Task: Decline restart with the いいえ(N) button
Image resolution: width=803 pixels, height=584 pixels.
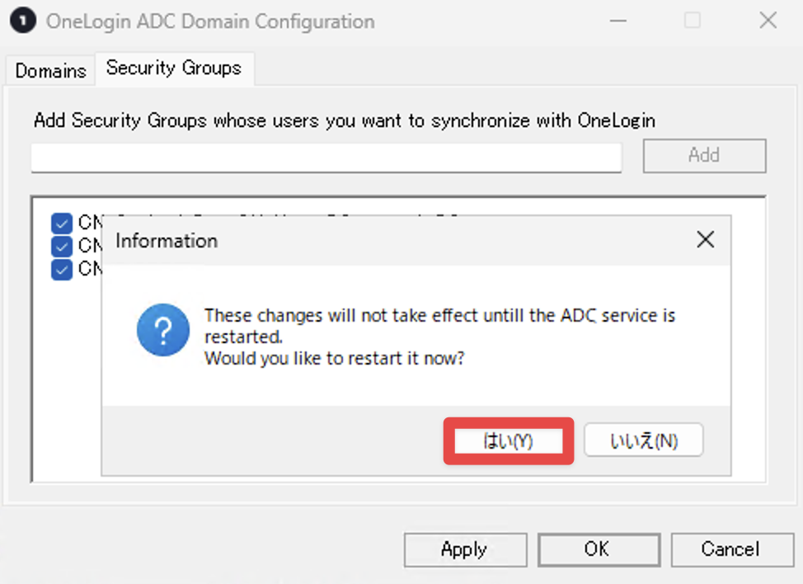Action: pyautogui.click(x=644, y=440)
